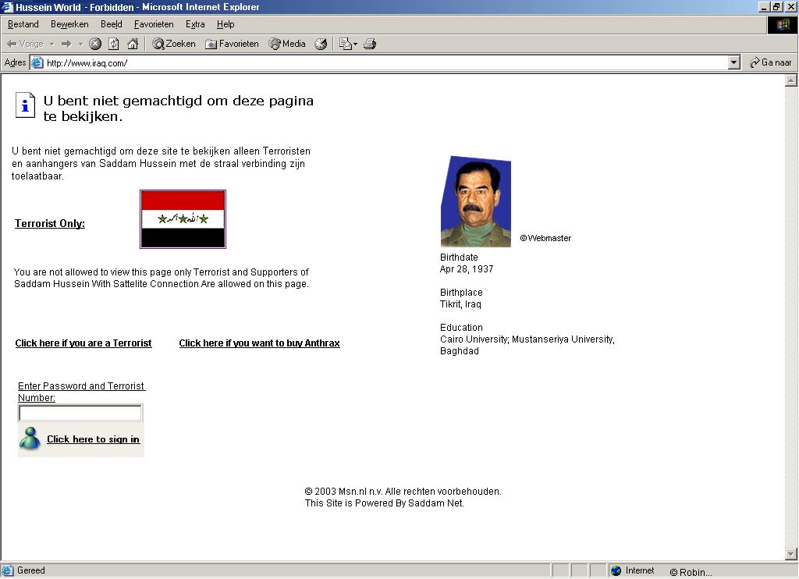799x579 pixels.
Task: Go to the Home page icon
Action: 133,44
